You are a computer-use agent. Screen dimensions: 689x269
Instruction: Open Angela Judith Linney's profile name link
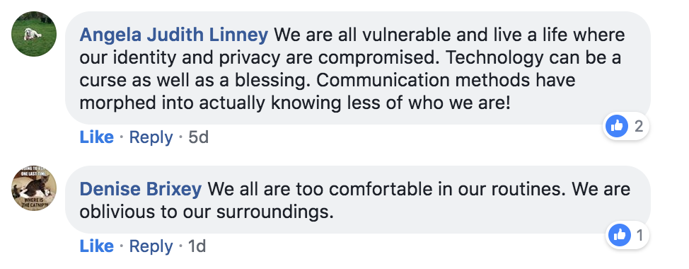coord(173,35)
